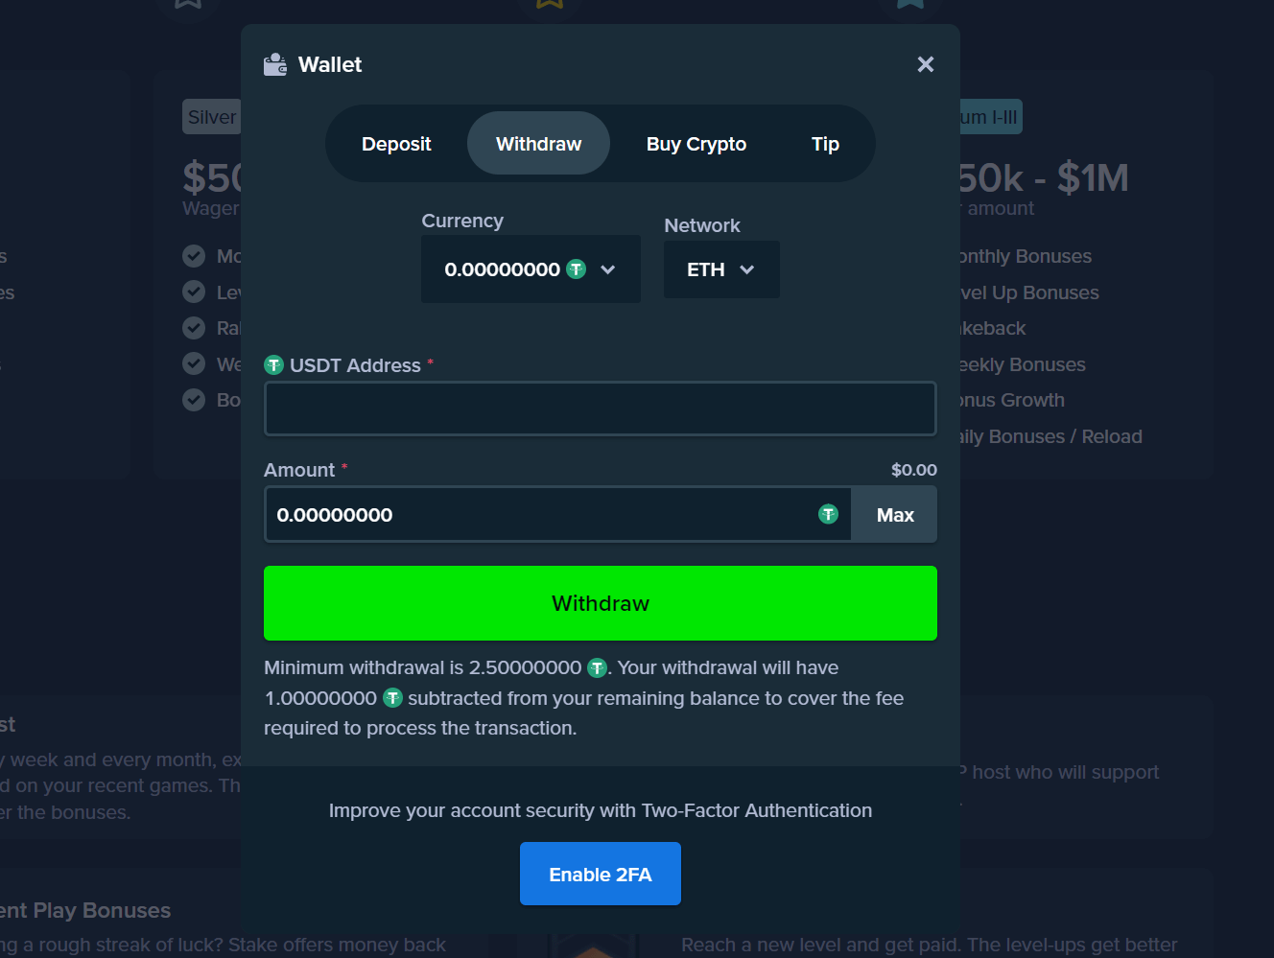
Task: Open the Buy Crypto tab
Action: pos(696,143)
